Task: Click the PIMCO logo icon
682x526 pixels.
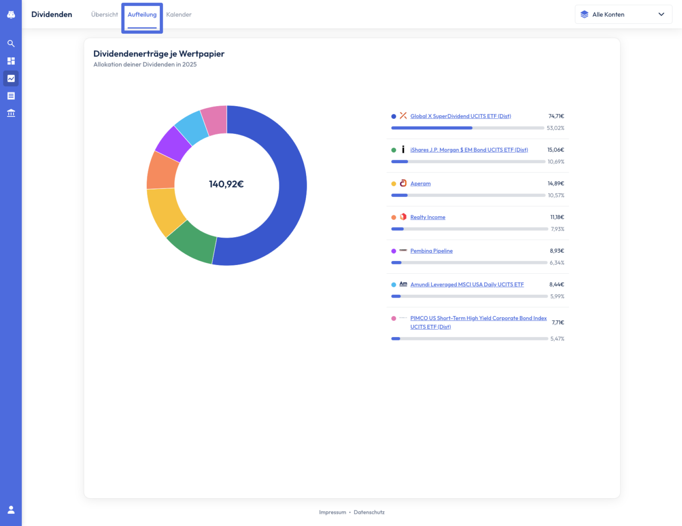Action: pos(403,318)
